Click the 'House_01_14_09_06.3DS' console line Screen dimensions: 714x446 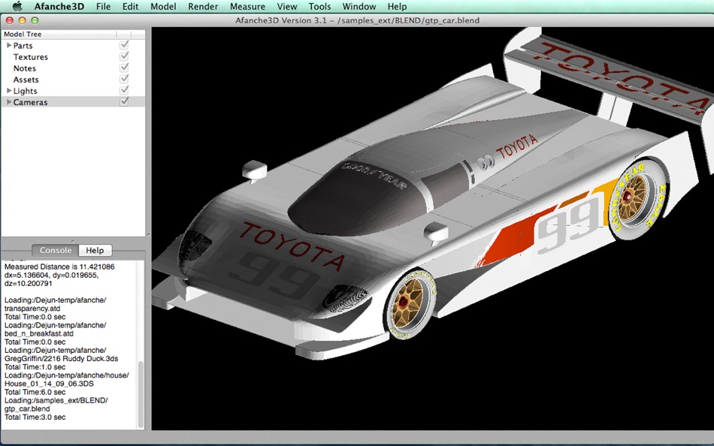[x=49, y=384]
